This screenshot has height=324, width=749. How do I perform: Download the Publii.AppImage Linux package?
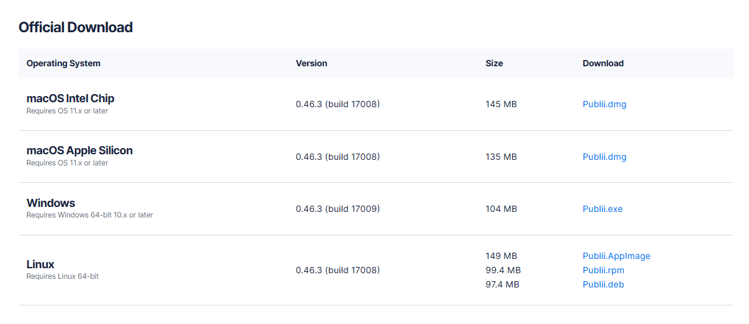point(616,256)
